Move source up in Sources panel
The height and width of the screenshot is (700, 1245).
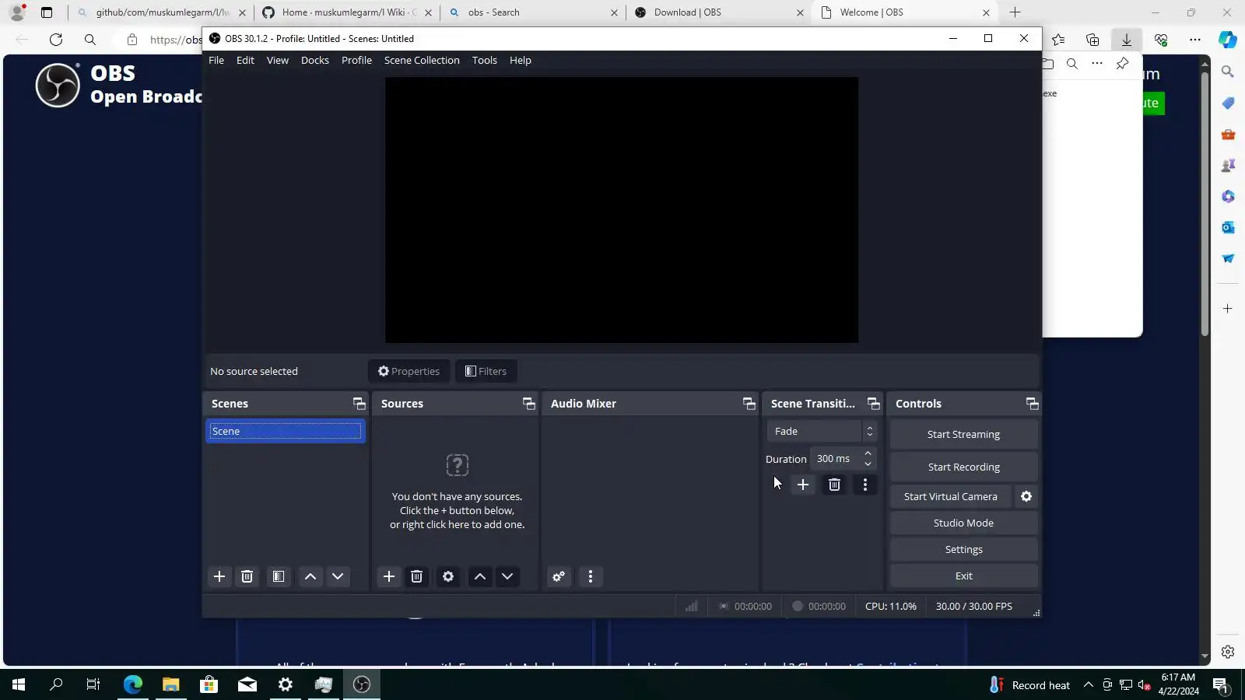(480, 576)
